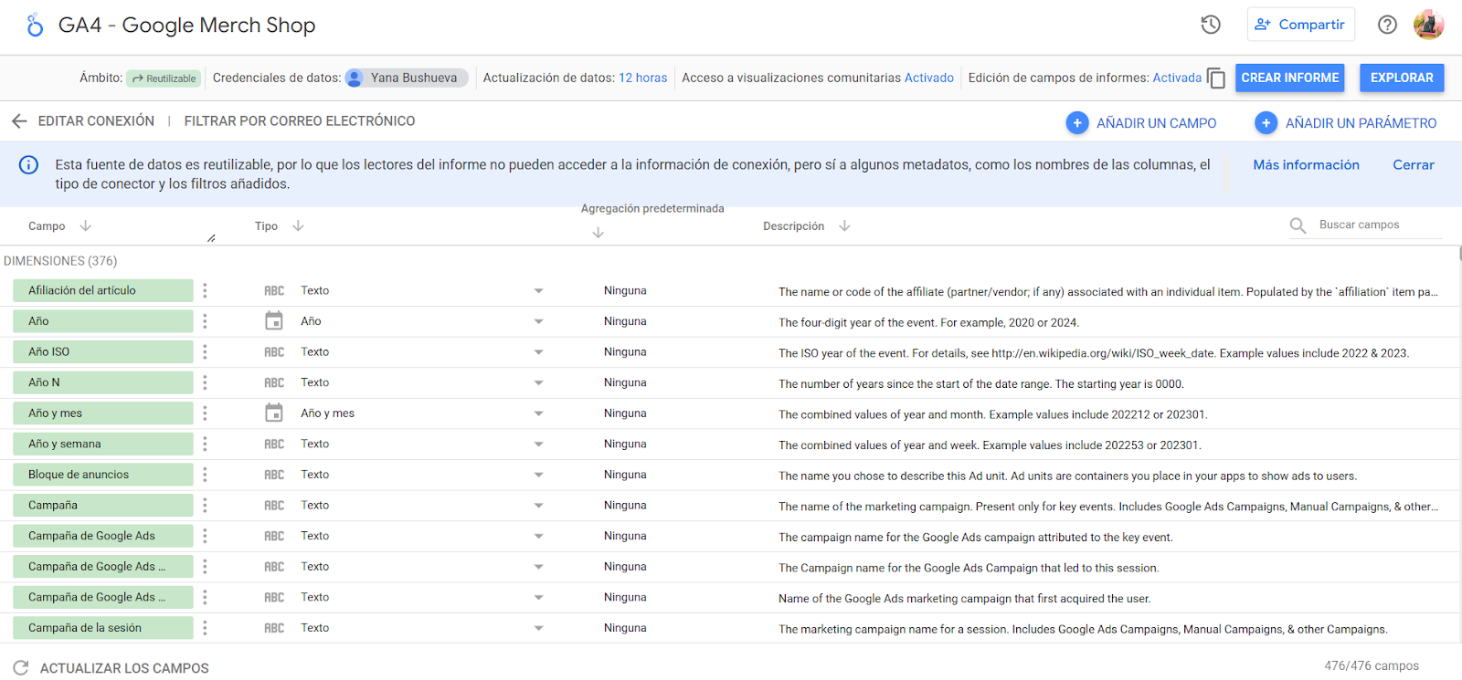The width and height of the screenshot is (1462, 680).
Task: Open type dropdown for Año N
Action: coord(538,383)
